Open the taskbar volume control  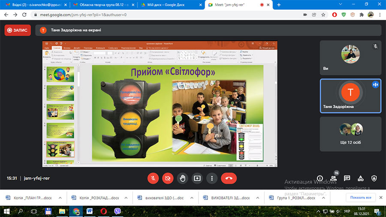[338, 211]
